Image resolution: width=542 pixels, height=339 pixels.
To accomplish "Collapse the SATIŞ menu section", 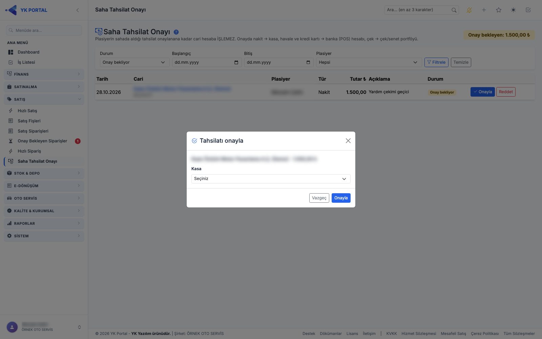I will (x=44, y=99).
